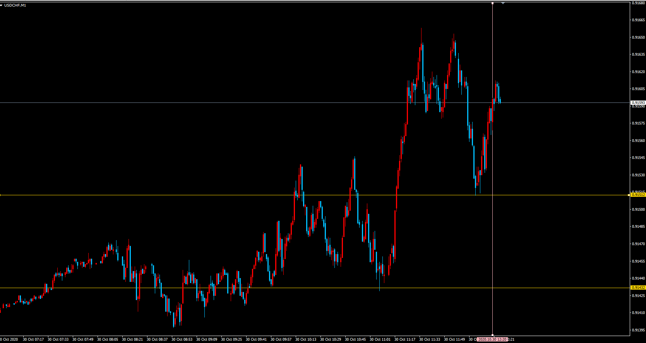This screenshot has height=343, width=646.
Task: Click the 0.91650 price scale label
Action: point(638,38)
